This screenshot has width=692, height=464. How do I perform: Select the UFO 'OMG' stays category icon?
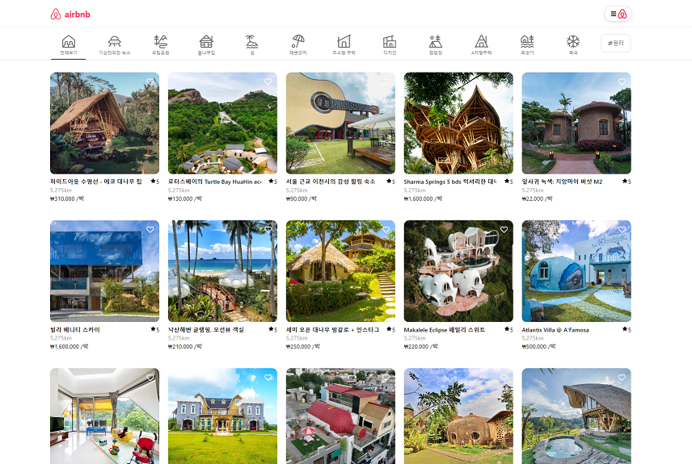114,41
